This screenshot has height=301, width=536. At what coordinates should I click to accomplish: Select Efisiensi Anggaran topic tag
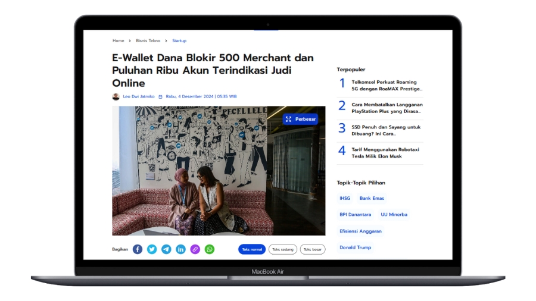(360, 231)
